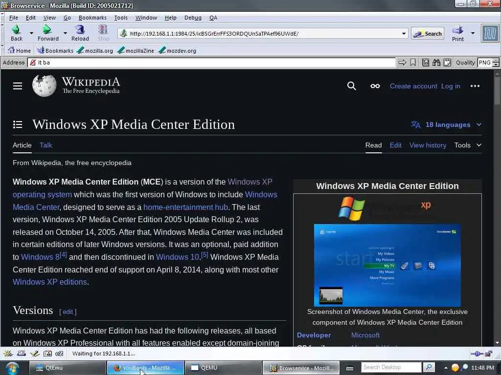
Task: Switch to the QEMU taskbar window
Action: (223, 368)
